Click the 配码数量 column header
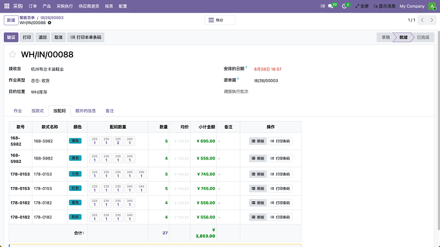Image resolution: width=440 pixels, height=247 pixels. 118,127
